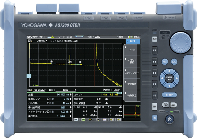Image resolution: width=197 pixels, height=138 pixels.
Task: Click the REAL status bar icon
Action: [x=76, y=120]
